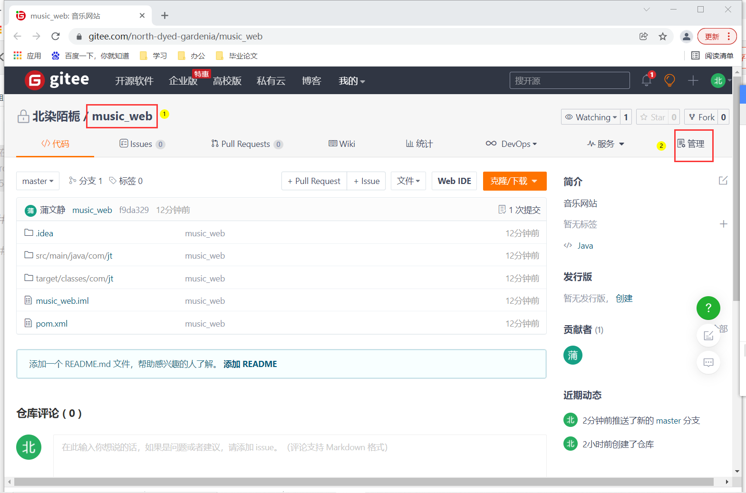Open the 管理 tab
This screenshot has width=746, height=493.
pos(691,144)
